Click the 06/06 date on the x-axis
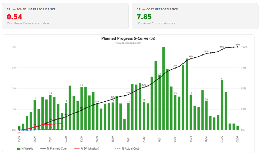 [x=237, y=139]
